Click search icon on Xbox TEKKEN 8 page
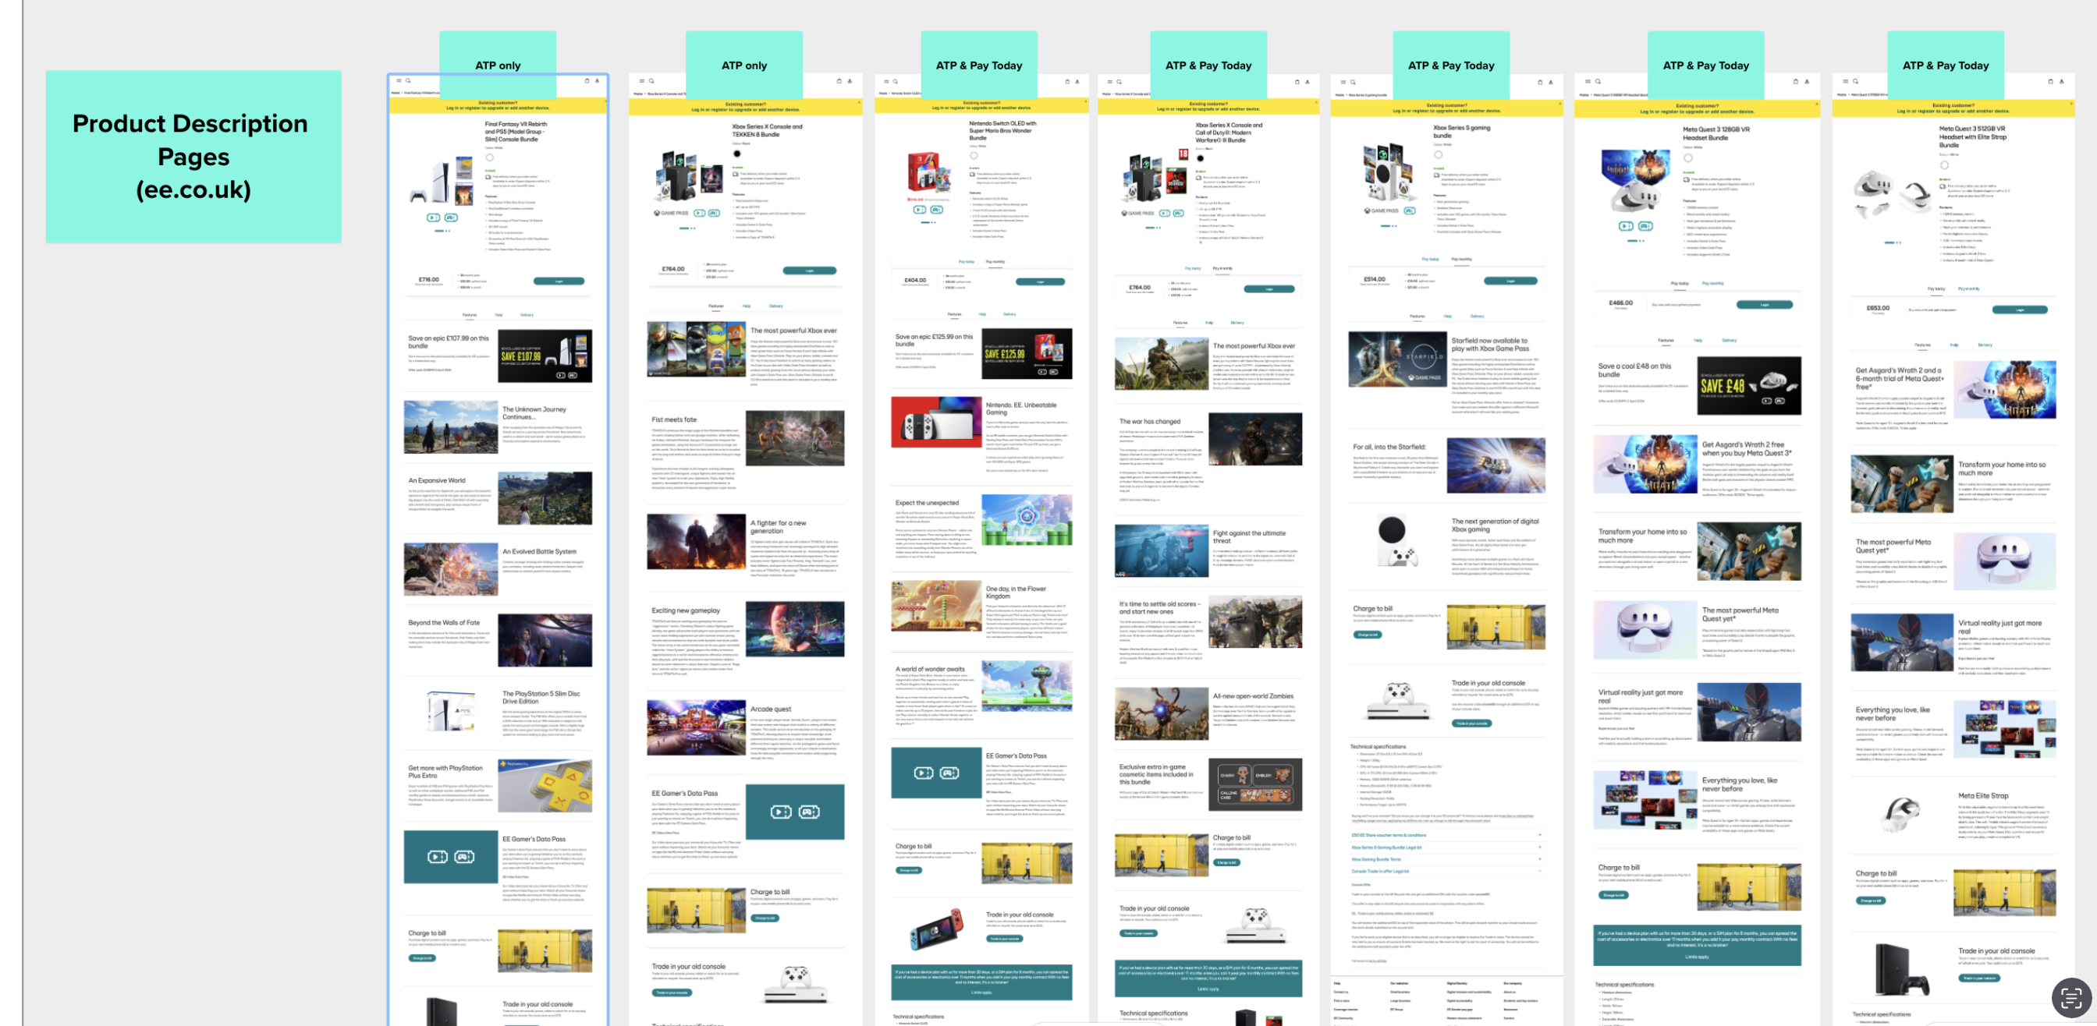2097x1026 pixels. click(651, 80)
